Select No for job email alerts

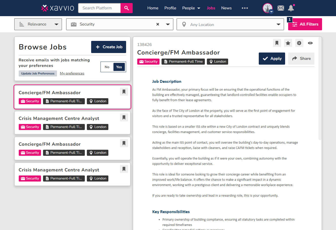click(107, 67)
